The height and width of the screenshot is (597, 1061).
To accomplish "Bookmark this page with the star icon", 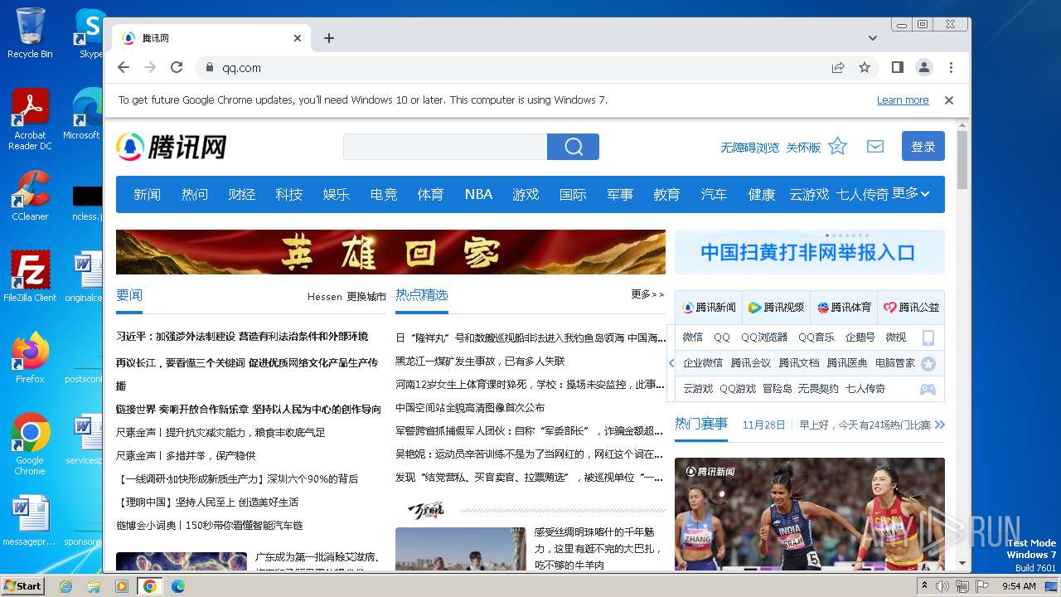I will [x=865, y=67].
